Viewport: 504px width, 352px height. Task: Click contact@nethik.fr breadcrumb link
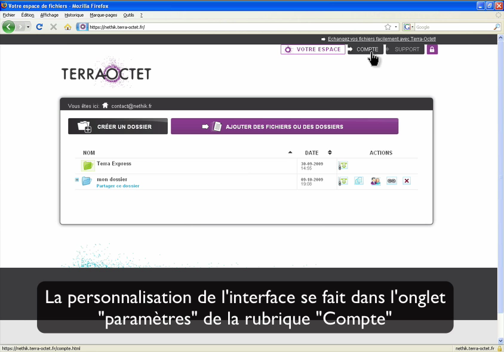pyautogui.click(x=131, y=106)
